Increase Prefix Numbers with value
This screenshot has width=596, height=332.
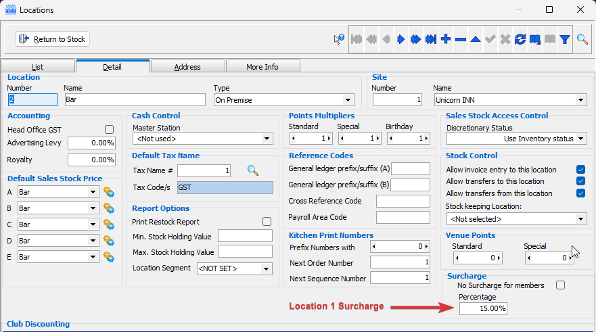click(x=426, y=247)
